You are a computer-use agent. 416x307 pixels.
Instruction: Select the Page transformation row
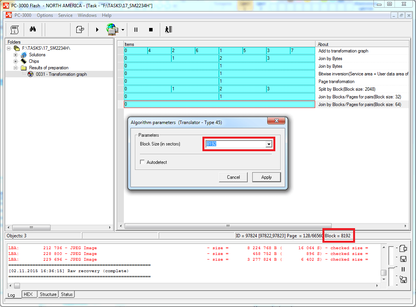(x=263, y=82)
